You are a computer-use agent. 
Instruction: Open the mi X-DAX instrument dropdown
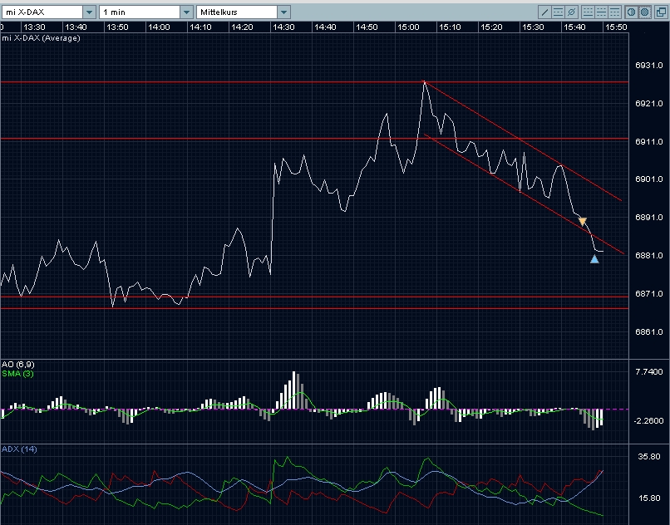(x=88, y=12)
